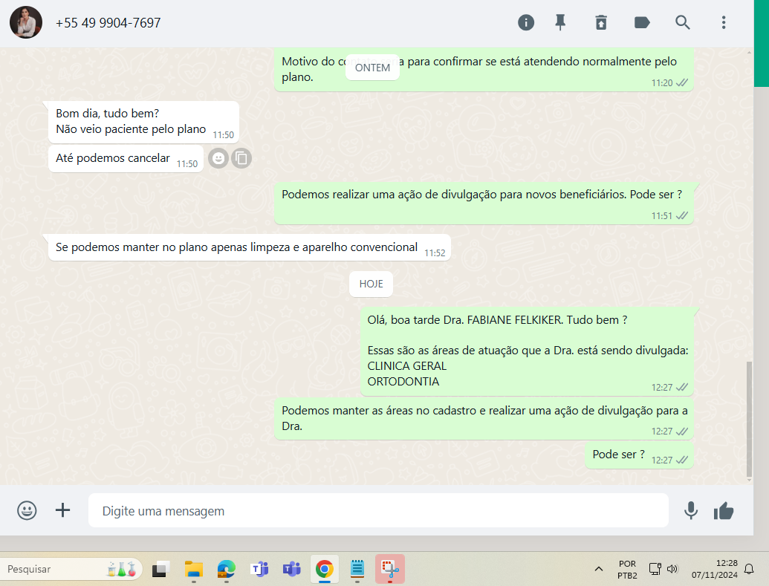The image size is (769, 586).
Task: Open contact info with the info icon
Action: pos(526,22)
